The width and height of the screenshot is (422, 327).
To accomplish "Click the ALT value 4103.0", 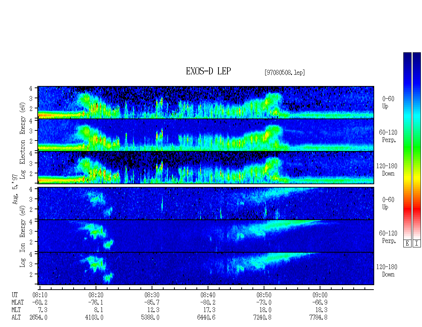I will pyautogui.click(x=94, y=318).
